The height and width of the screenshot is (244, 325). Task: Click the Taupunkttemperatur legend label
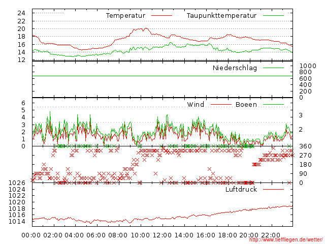click(x=221, y=16)
